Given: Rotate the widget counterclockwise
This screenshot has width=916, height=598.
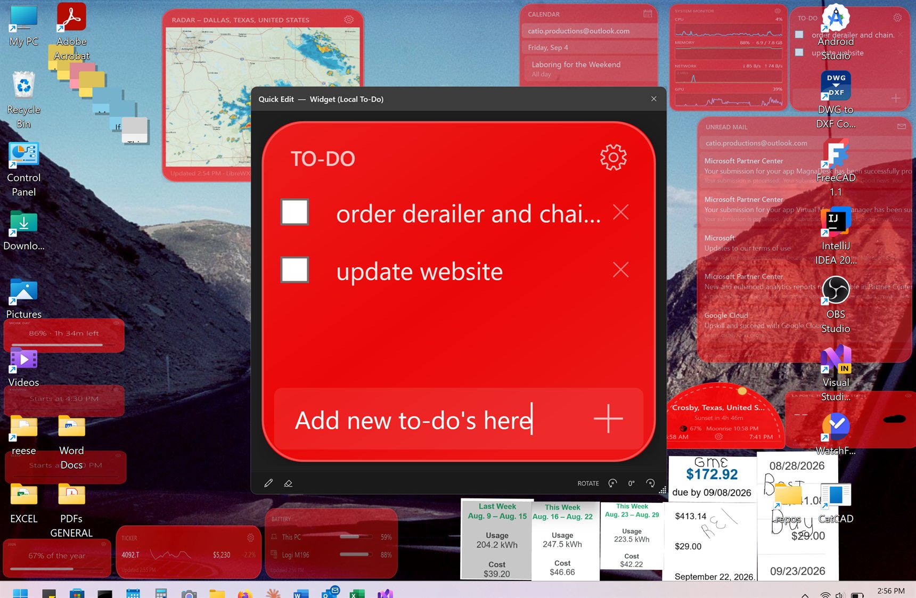Looking at the screenshot, I should coord(612,483).
